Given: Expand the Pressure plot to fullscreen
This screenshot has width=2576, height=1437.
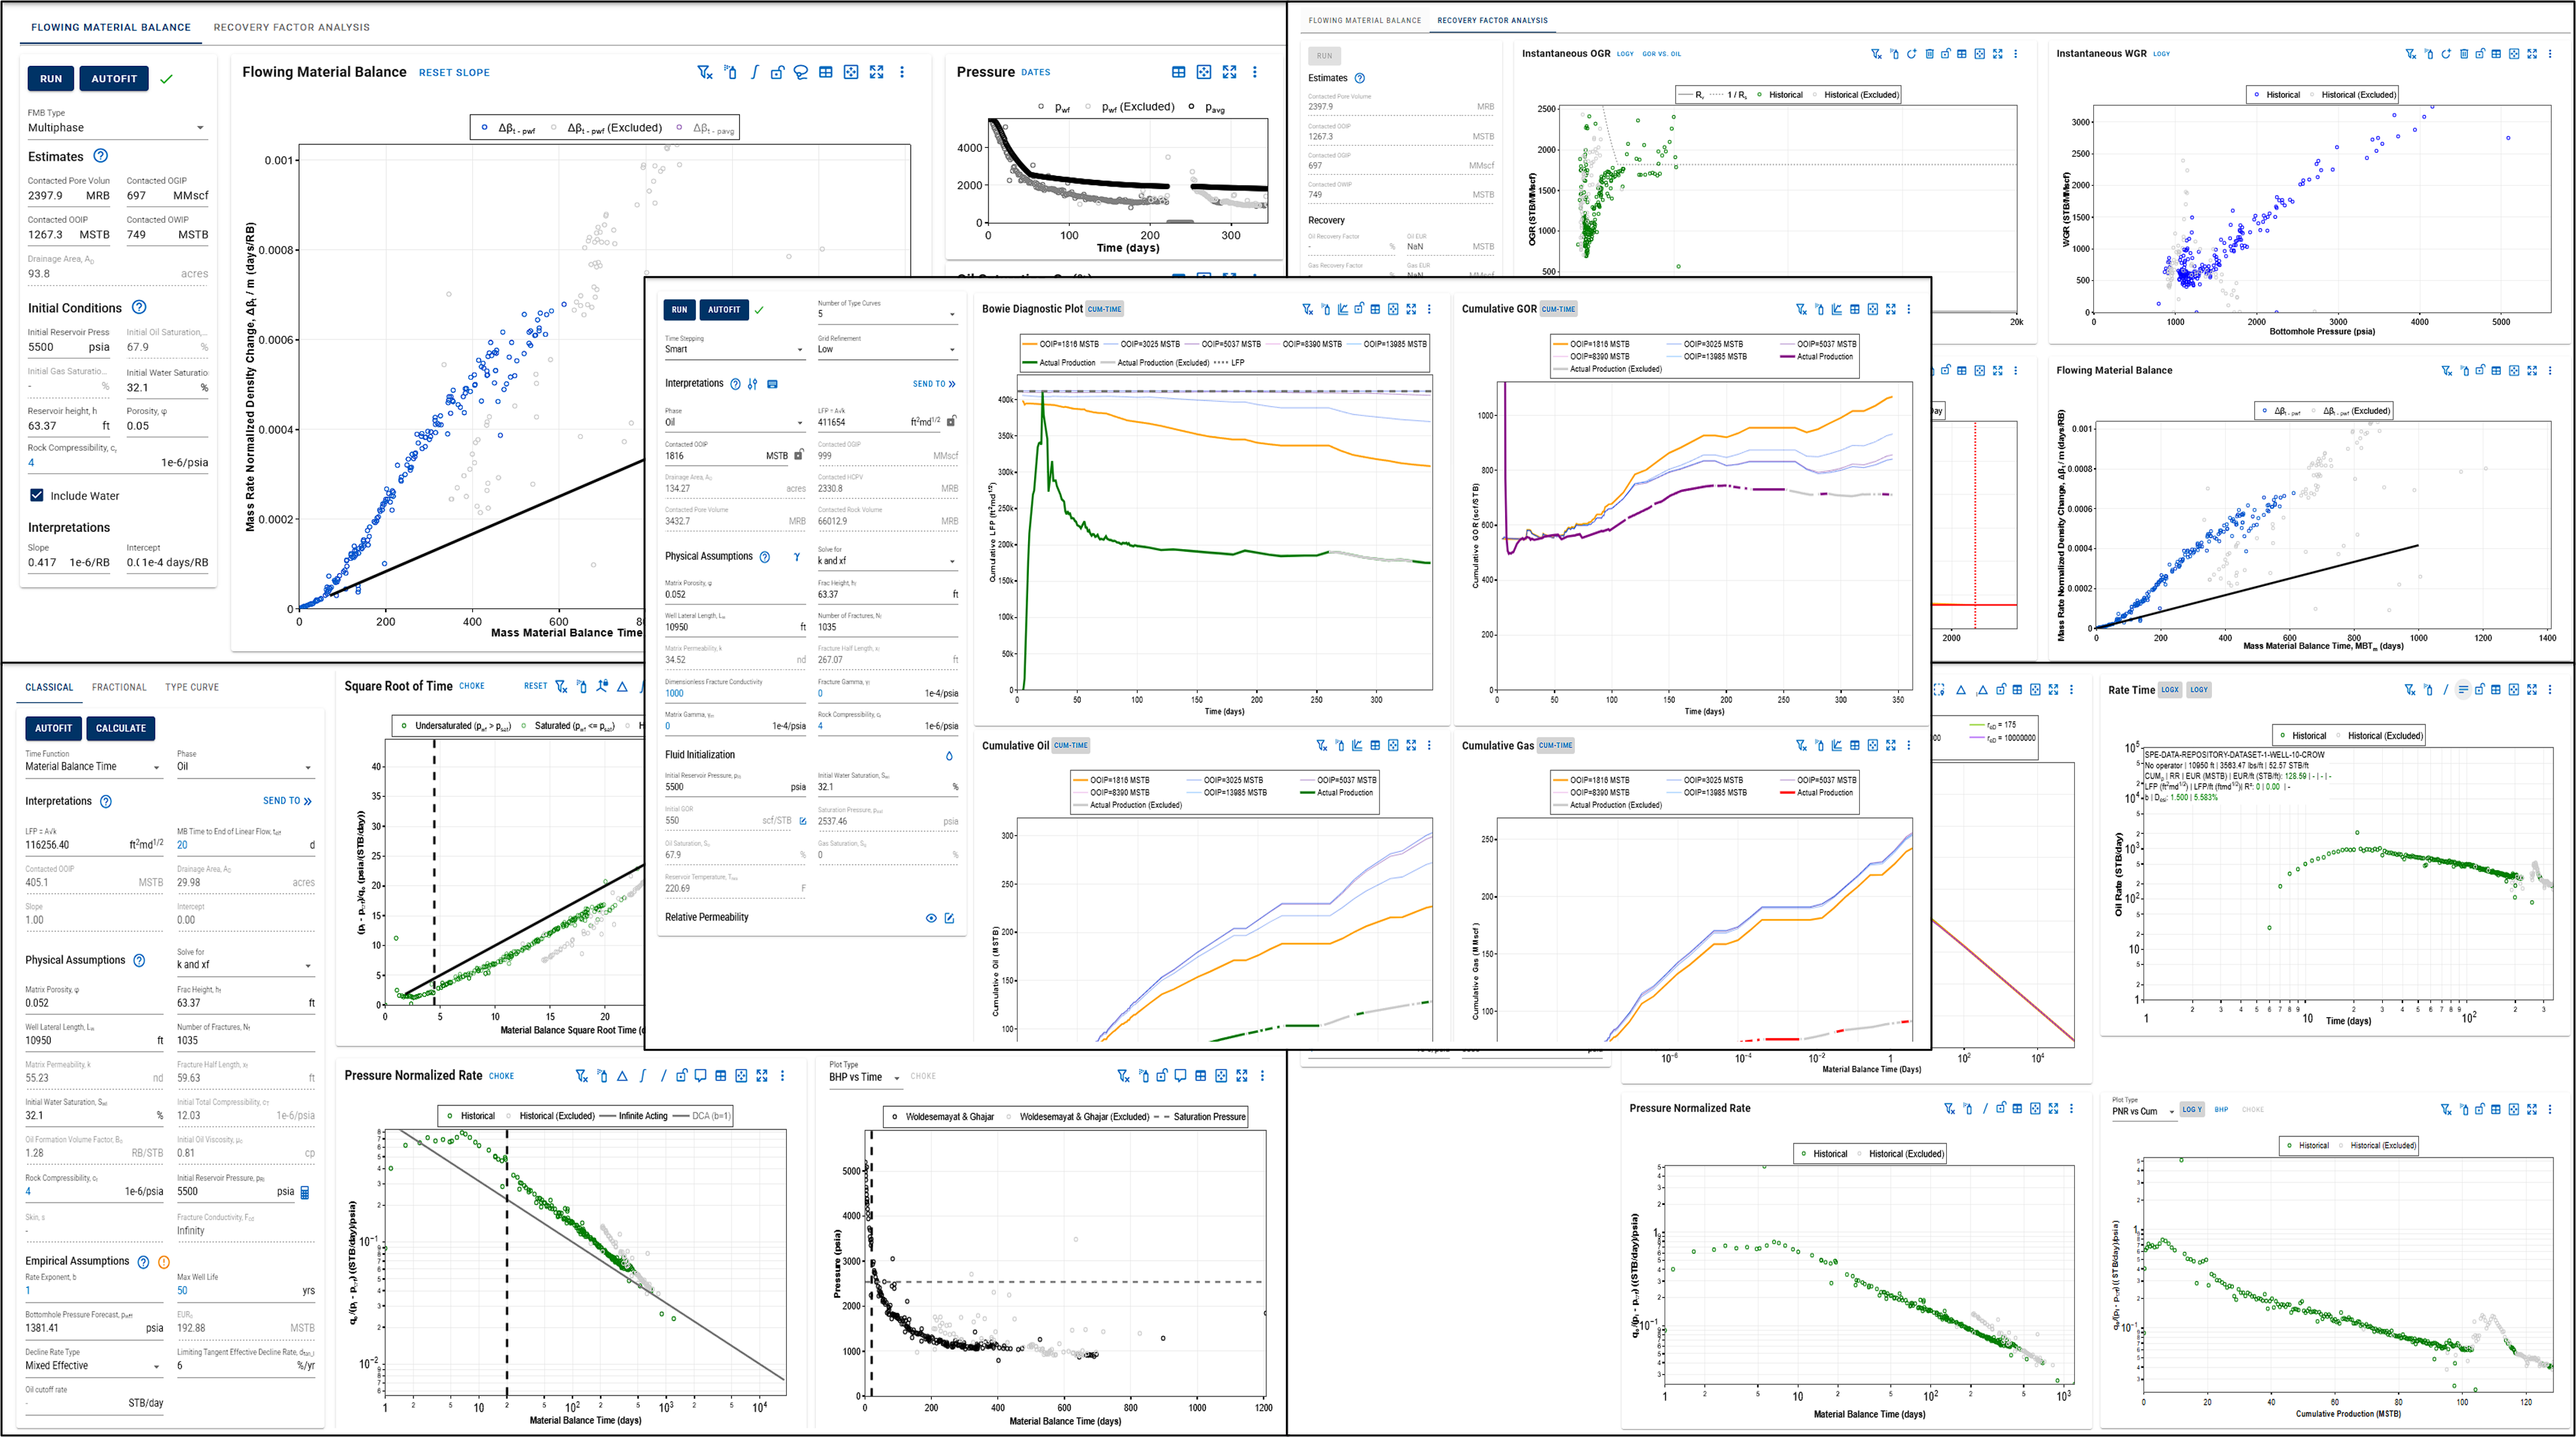Looking at the screenshot, I should pos(1230,72).
